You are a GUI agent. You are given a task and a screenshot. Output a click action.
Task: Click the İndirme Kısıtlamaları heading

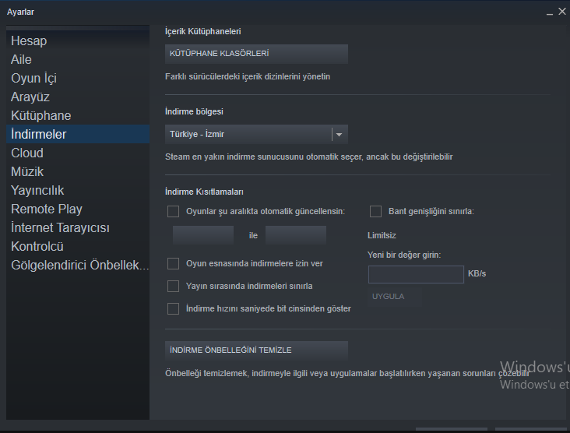(204, 192)
